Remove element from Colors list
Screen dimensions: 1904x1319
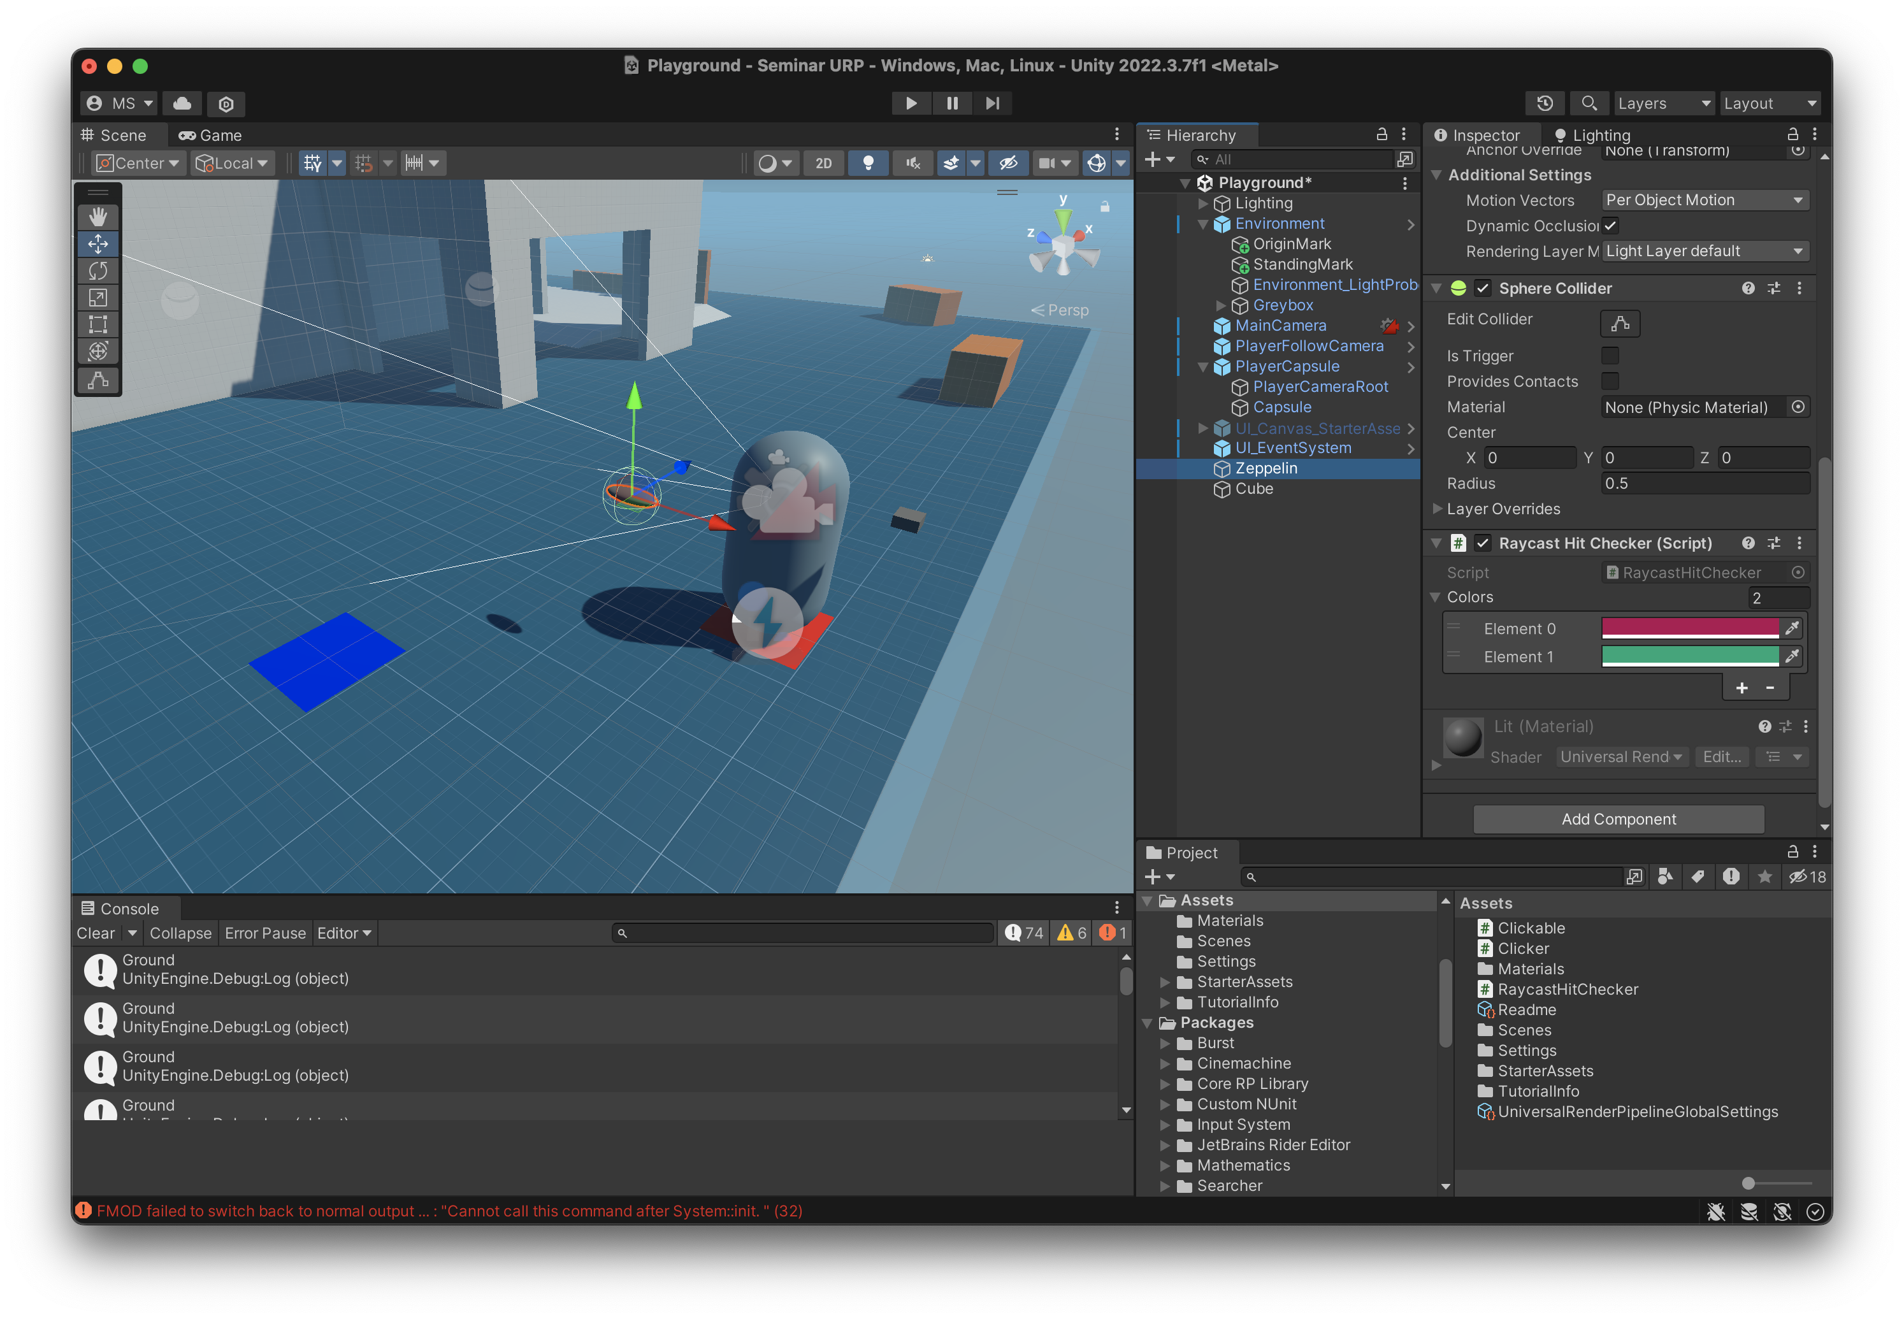[x=1770, y=688]
